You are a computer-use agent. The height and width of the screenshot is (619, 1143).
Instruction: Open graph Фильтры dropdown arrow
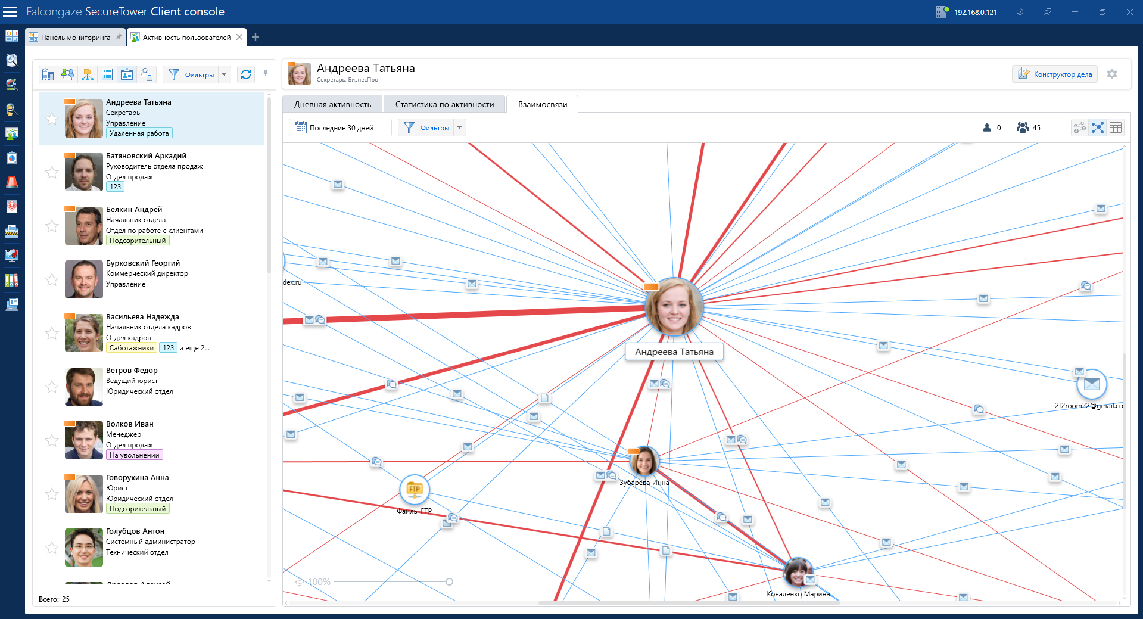[459, 127]
